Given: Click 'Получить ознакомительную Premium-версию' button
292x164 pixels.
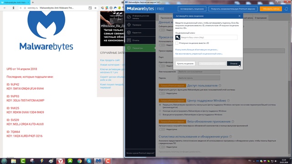Looking at the screenshot, I should [x=233, y=9].
